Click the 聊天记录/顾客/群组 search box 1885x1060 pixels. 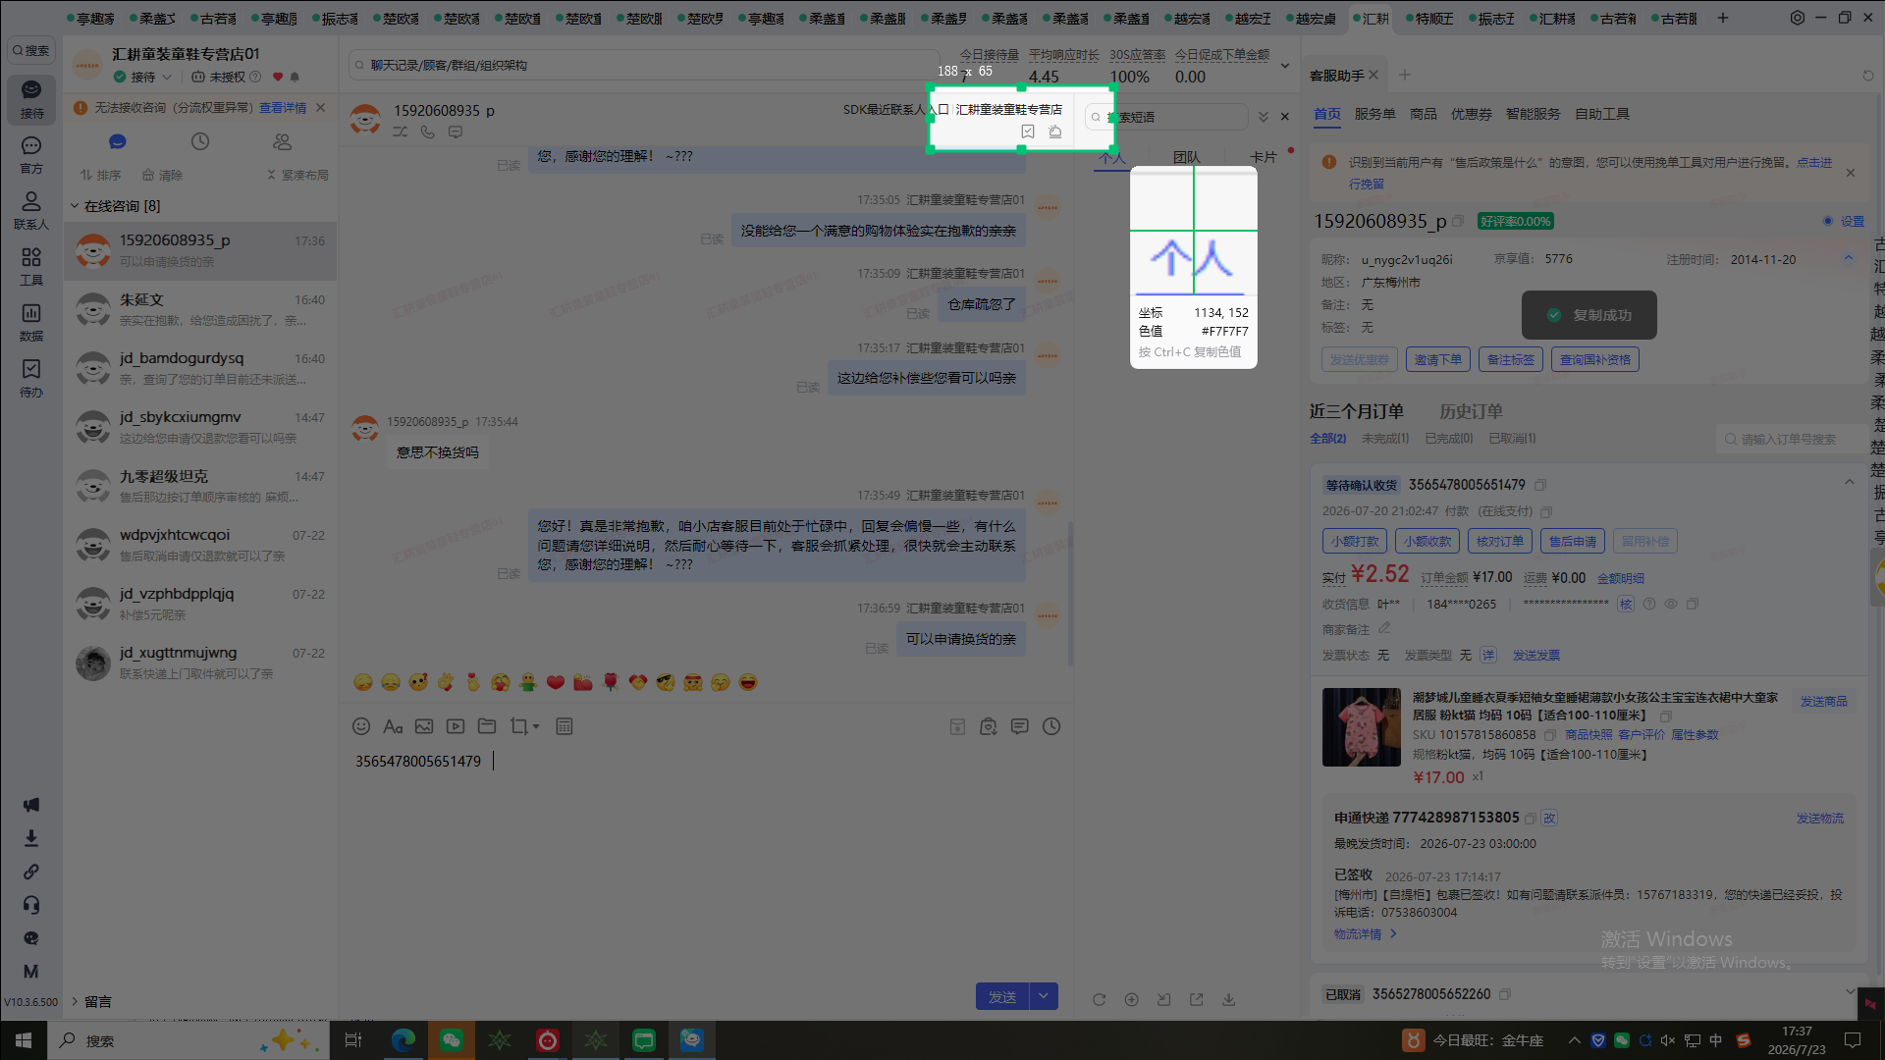click(x=644, y=65)
